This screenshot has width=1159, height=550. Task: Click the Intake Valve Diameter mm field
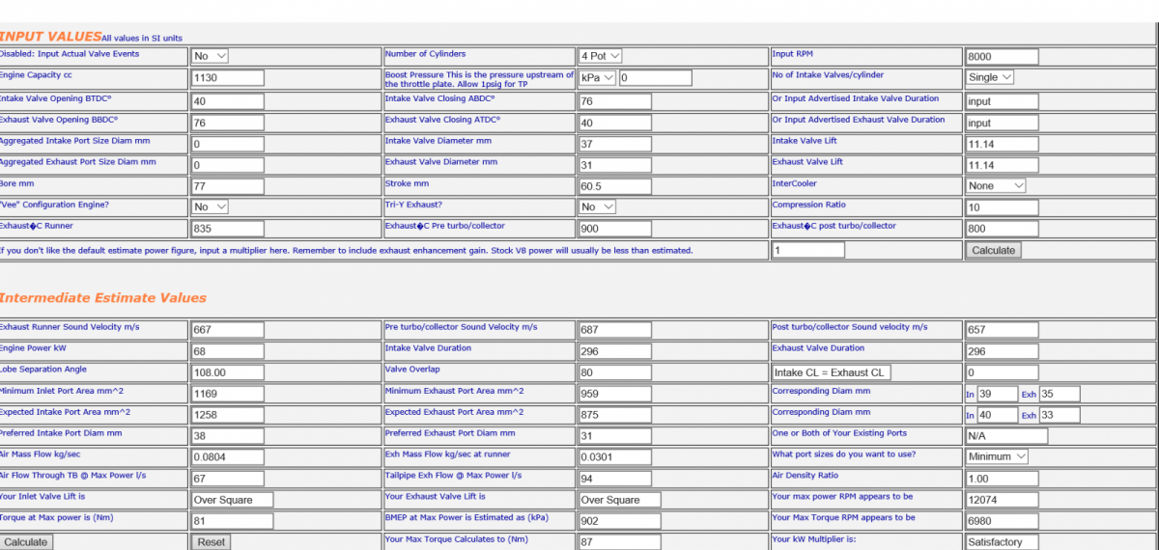click(x=615, y=144)
